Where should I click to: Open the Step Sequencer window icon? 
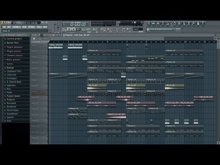[x=154, y=23]
